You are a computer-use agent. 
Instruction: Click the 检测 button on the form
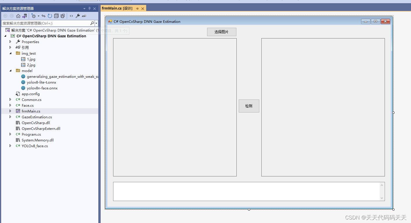click(249, 106)
